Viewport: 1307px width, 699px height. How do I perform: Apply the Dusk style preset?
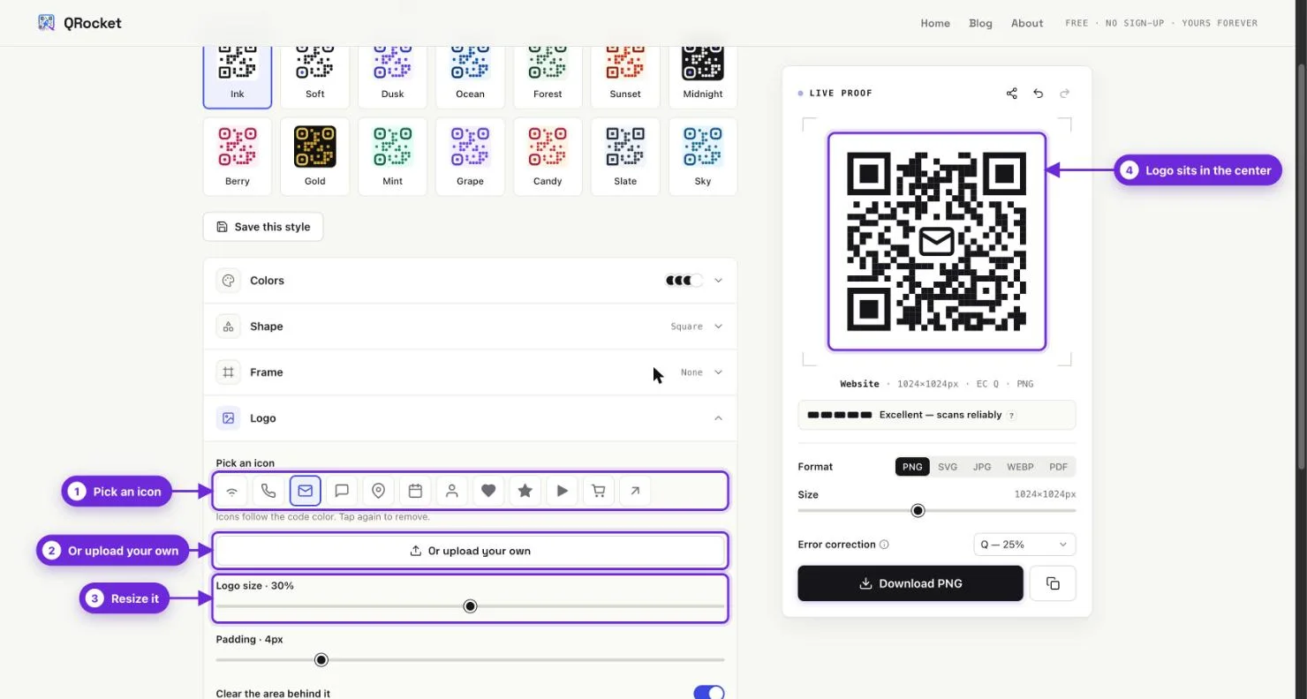(392, 78)
